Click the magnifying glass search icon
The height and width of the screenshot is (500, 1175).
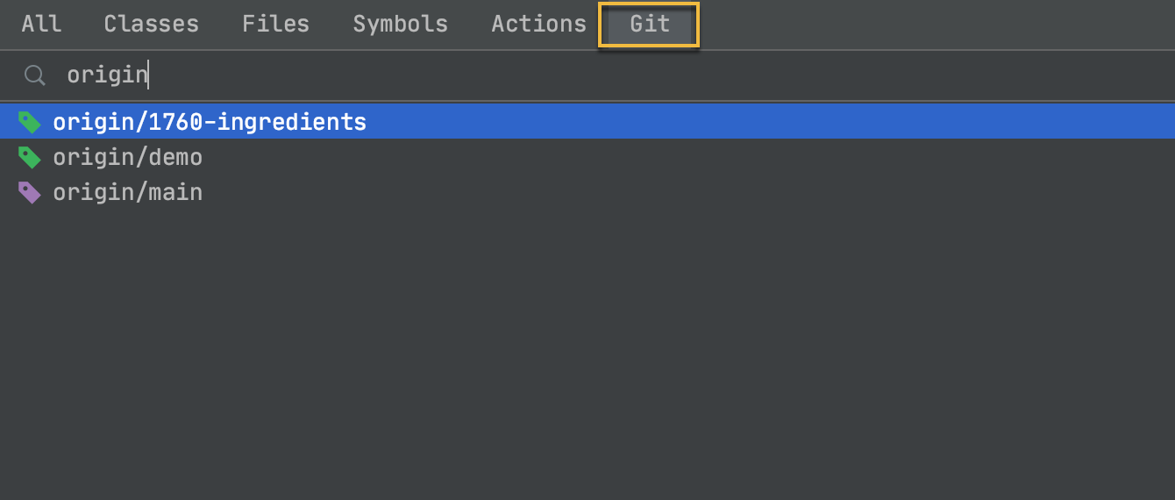coord(34,75)
